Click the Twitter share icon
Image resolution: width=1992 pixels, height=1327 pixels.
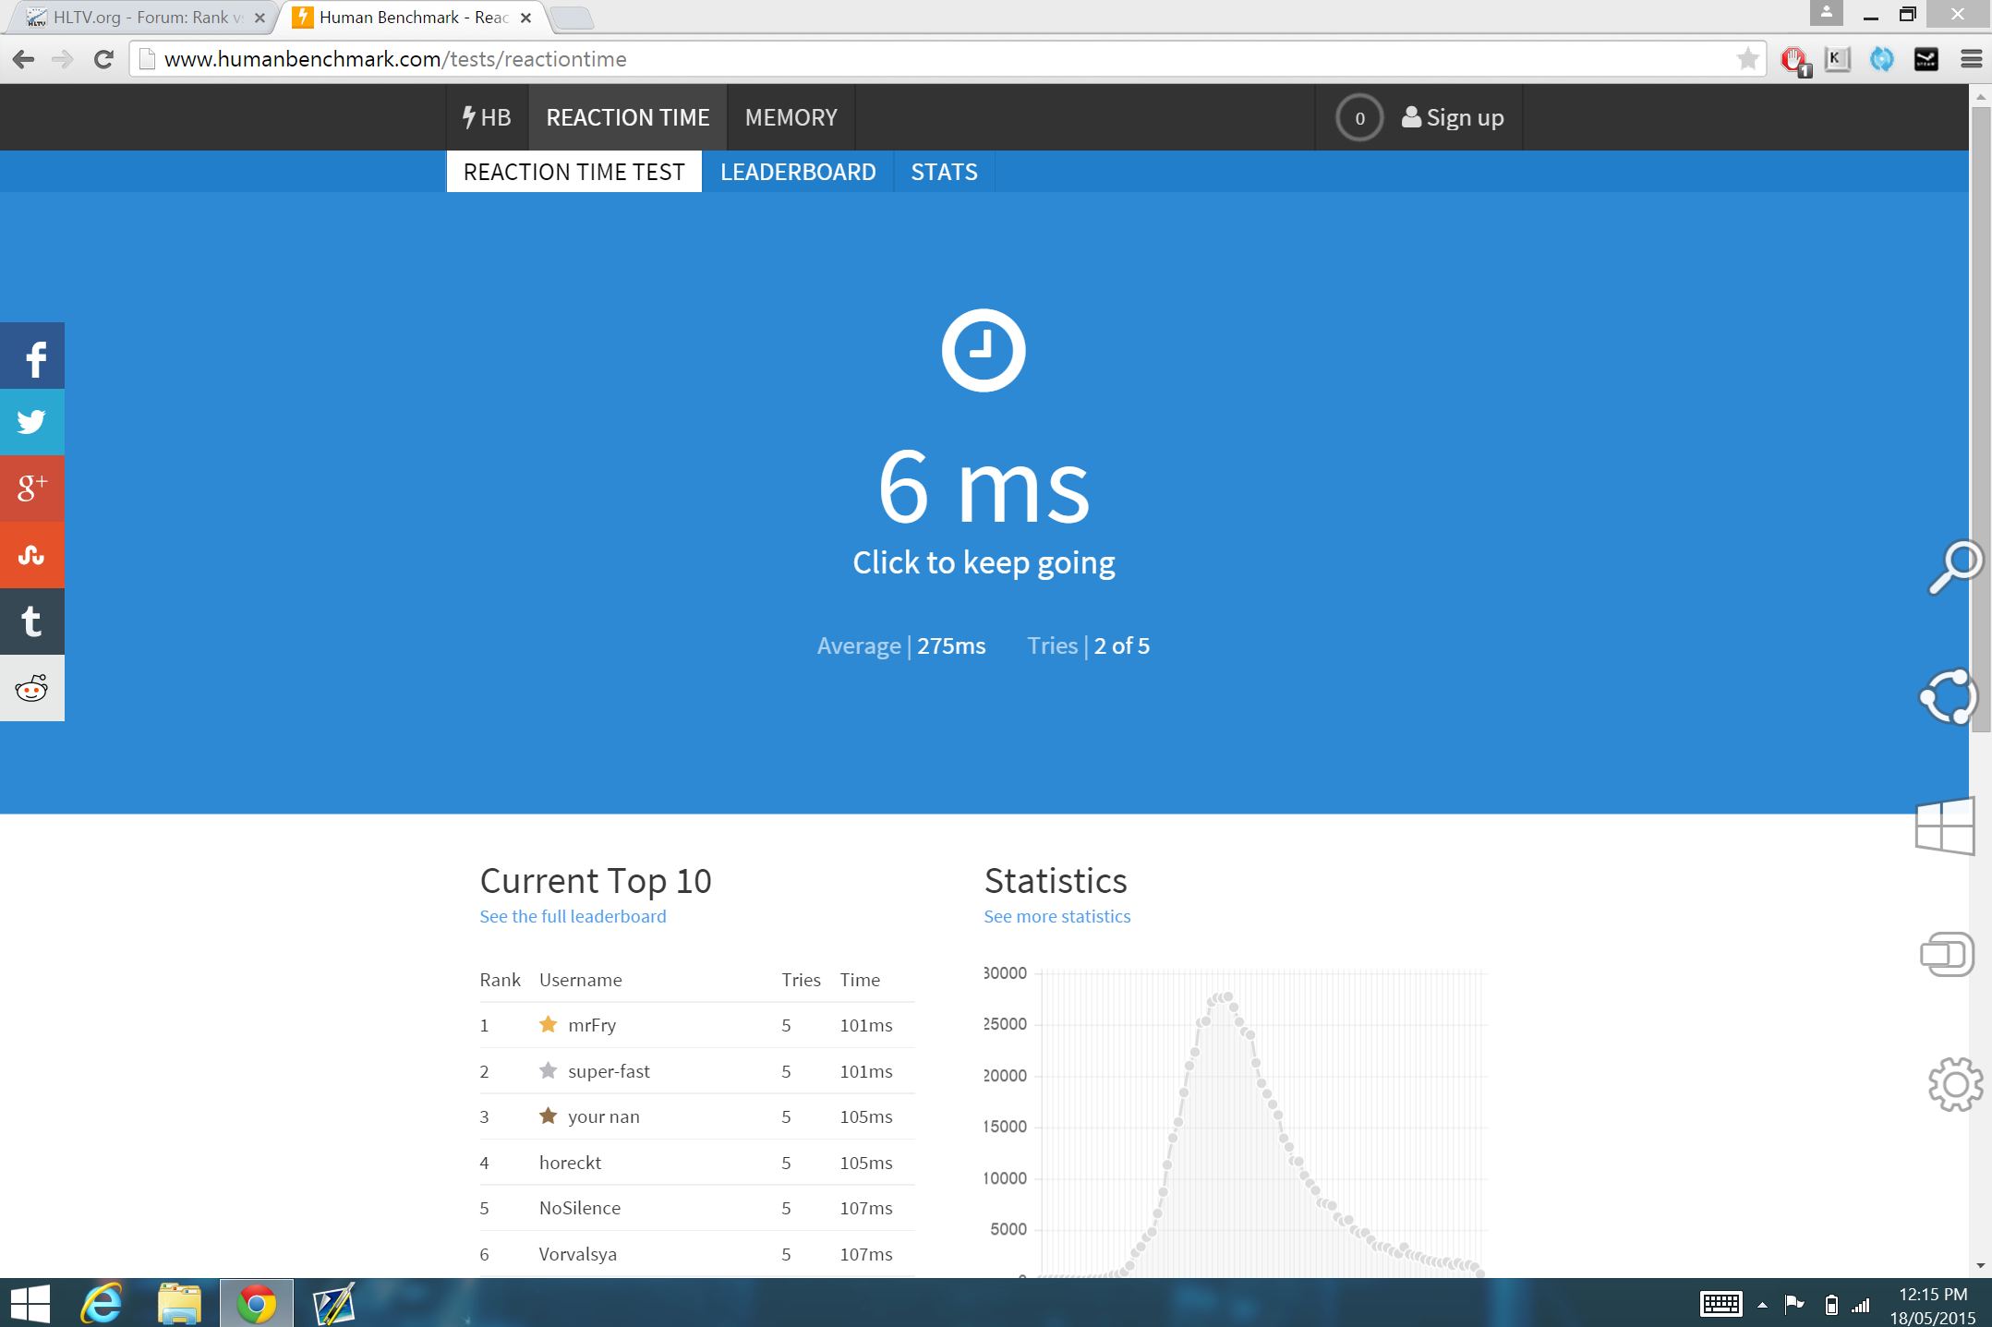click(x=32, y=422)
